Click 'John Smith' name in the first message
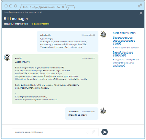 pyautogui.click(x=45, y=35)
